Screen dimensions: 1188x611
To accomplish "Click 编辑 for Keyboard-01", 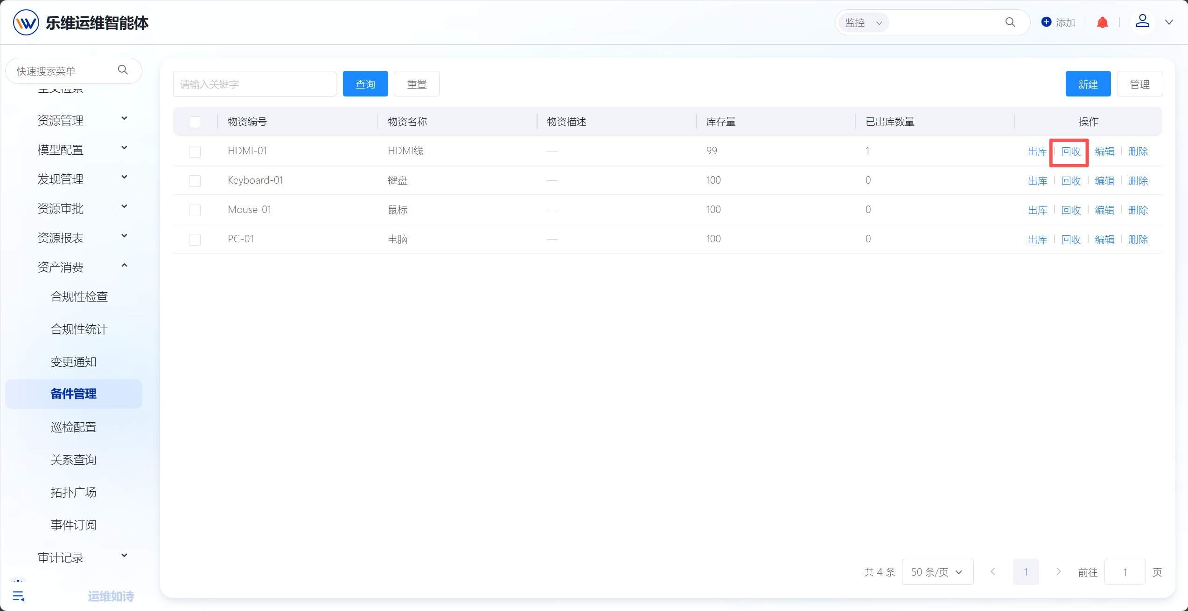I will point(1104,181).
